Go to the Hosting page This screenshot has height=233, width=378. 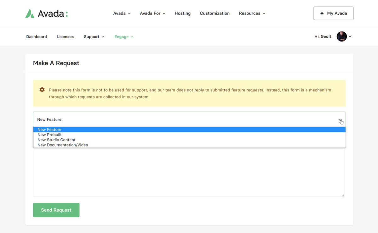[x=183, y=13]
